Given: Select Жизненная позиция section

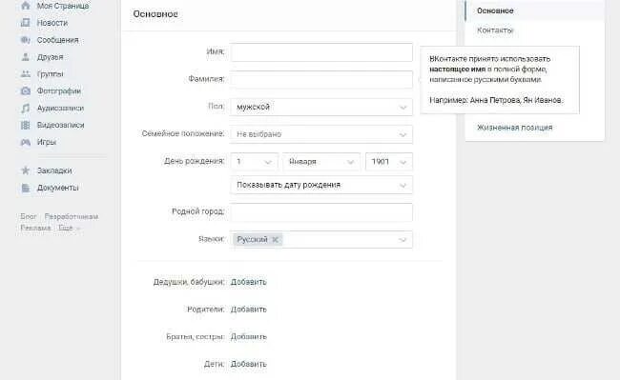Looking at the screenshot, I should coord(514,128).
